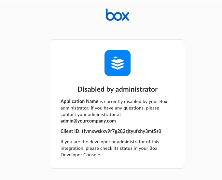Click the 'Client ID:' label
Screen dimensions: 222x180
point(70,132)
